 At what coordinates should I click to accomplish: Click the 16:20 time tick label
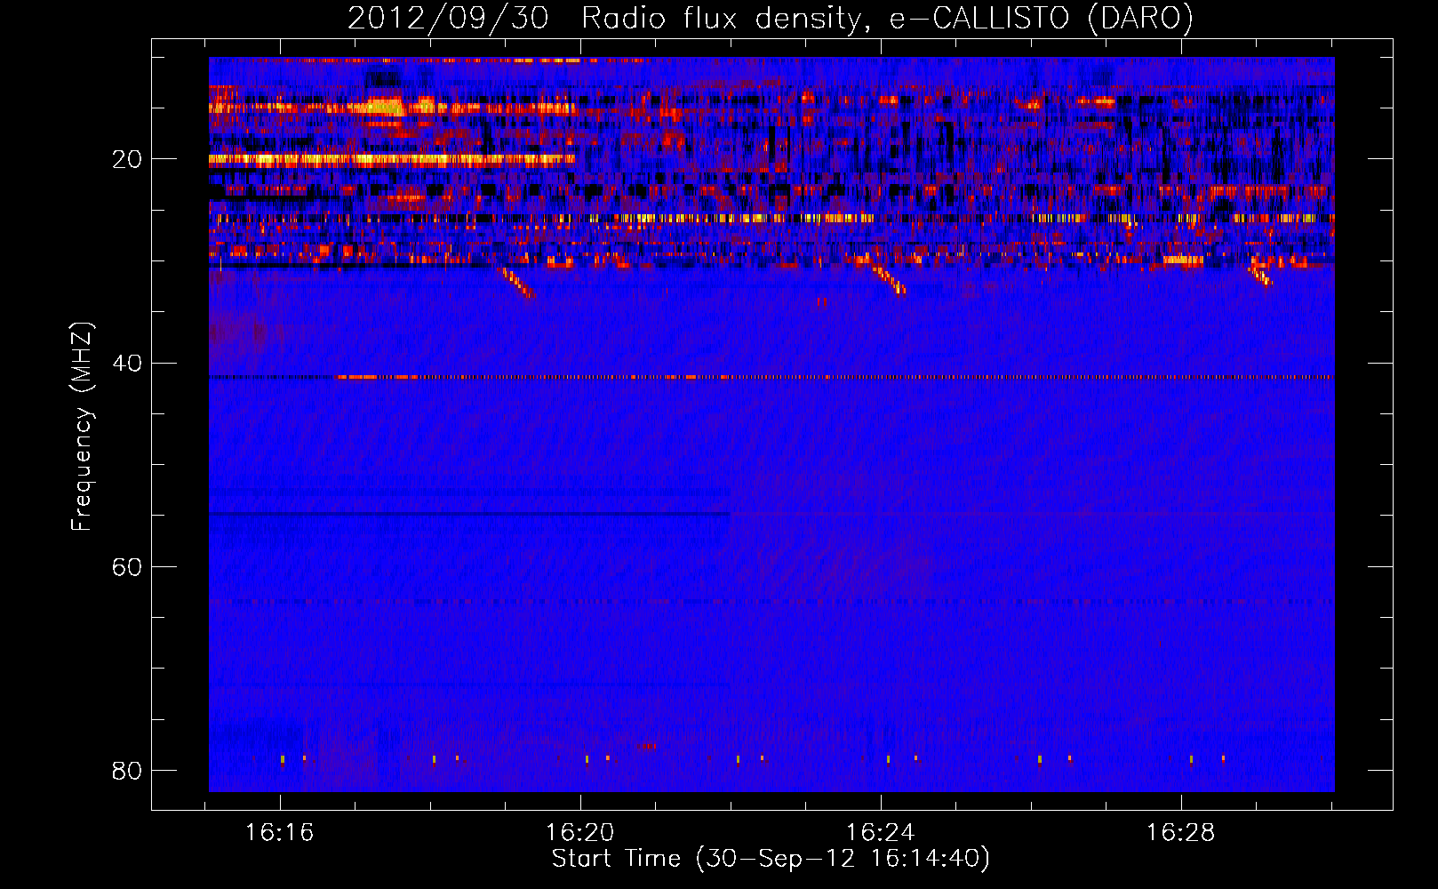point(580,833)
